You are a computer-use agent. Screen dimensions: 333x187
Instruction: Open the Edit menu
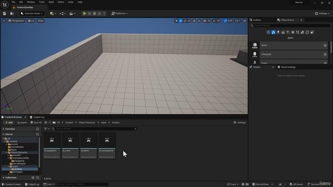pyautogui.click(x=21, y=2)
